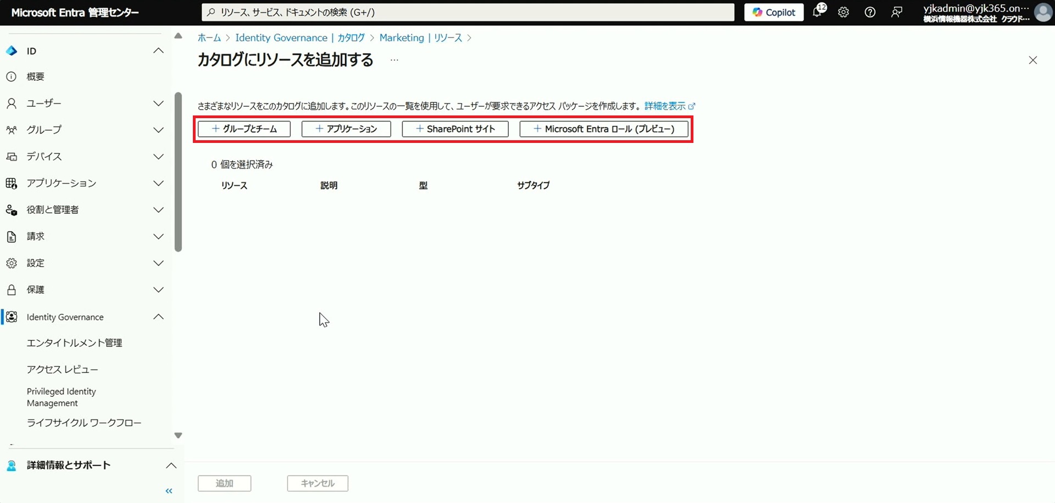Screen dimensions: 1055x503
Task: Expand the グループ sidebar section
Action: (158, 130)
